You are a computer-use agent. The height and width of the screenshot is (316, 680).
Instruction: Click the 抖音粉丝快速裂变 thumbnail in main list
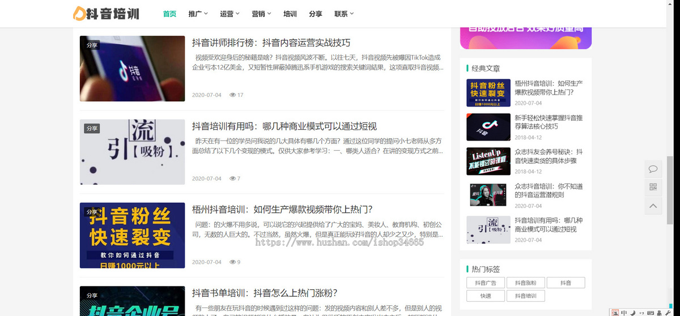tap(132, 236)
